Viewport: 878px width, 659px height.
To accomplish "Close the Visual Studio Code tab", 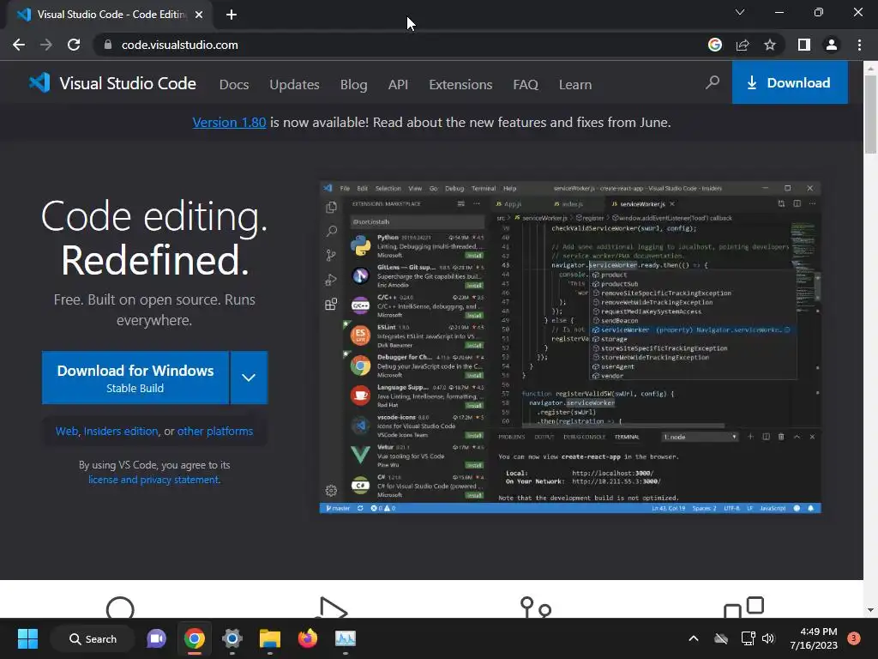I will pos(199,15).
